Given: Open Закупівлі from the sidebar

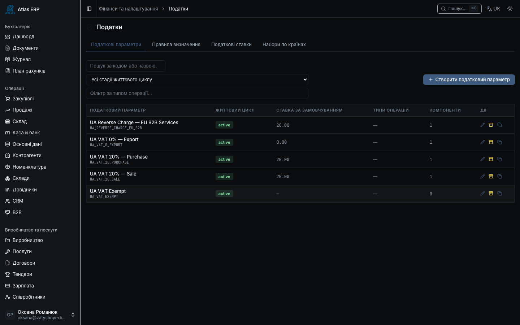Looking at the screenshot, I should coord(40,99).
